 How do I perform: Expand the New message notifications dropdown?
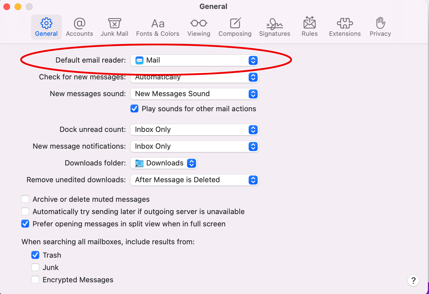pos(194,146)
